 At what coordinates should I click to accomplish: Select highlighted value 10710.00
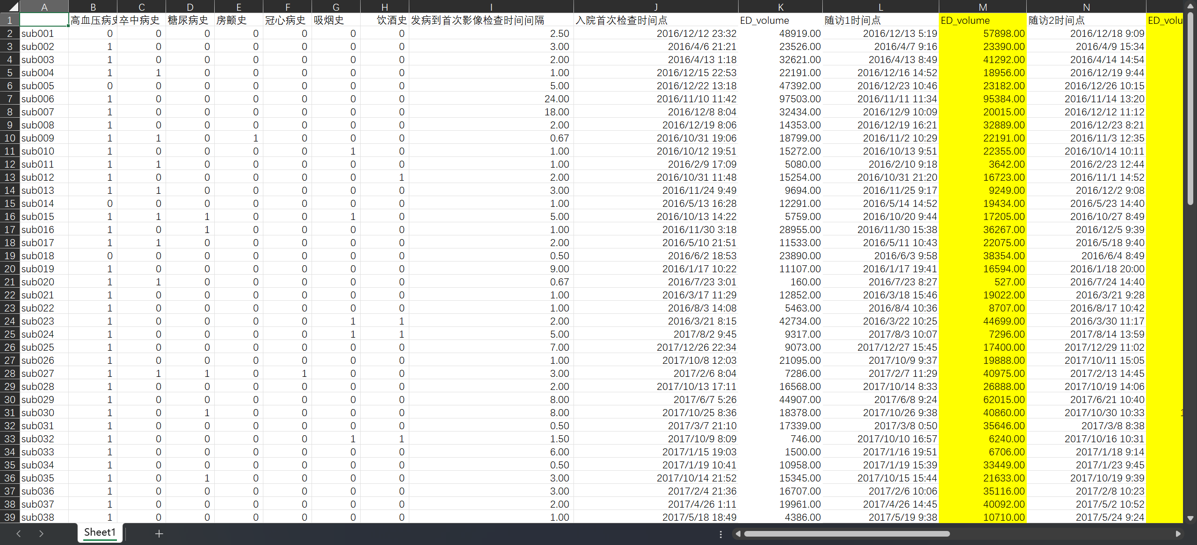tap(983, 517)
